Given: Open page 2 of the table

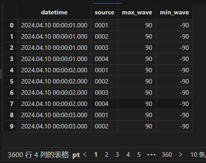Looking at the screenshot, I should pyautogui.click(x=106, y=154).
